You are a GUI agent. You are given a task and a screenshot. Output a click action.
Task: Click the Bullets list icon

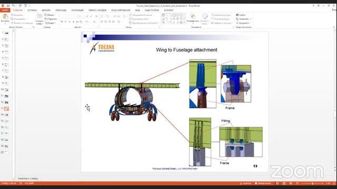click(x=102, y=16)
